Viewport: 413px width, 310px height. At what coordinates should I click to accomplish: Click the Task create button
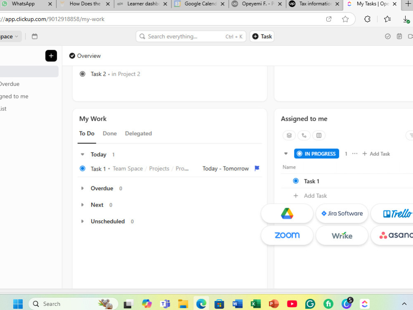(262, 36)
